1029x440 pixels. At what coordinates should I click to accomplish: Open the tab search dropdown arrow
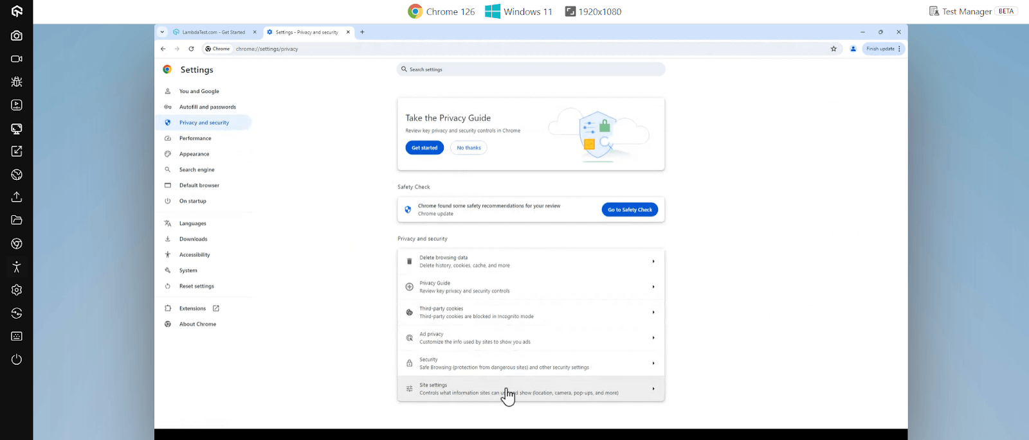coord(162,32)
